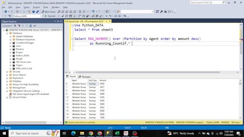Click the Save All icon
This screenshot has width=244, height=137.
coord(37,12)
